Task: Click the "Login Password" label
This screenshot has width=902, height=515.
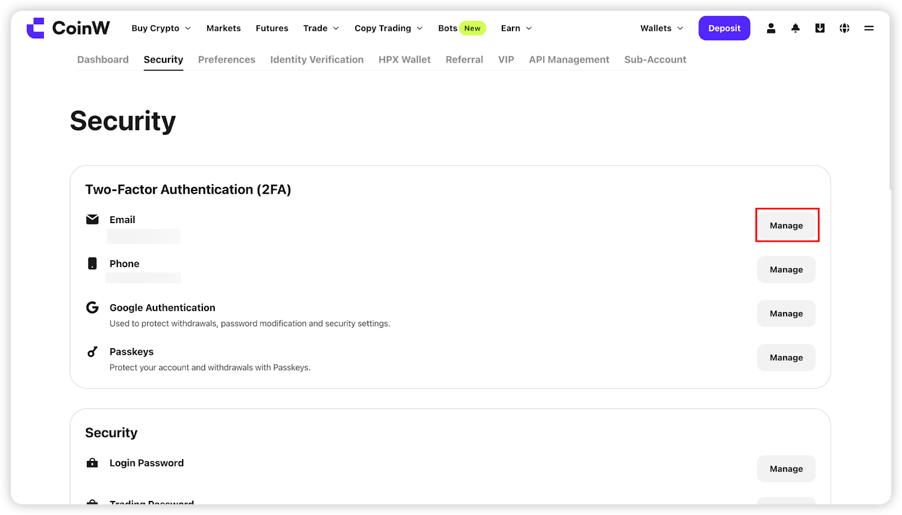Action: [147, 463]
